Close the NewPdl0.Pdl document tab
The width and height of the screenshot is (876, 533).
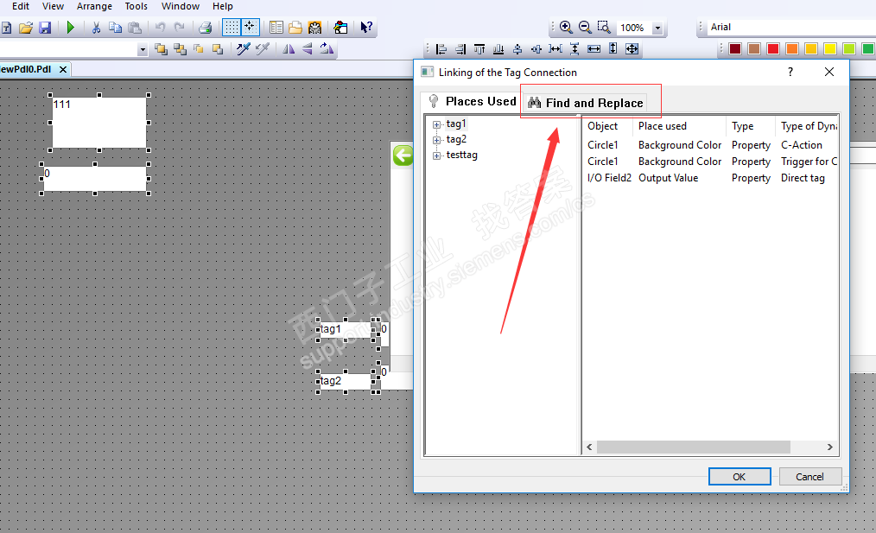(x=63, y=69)
